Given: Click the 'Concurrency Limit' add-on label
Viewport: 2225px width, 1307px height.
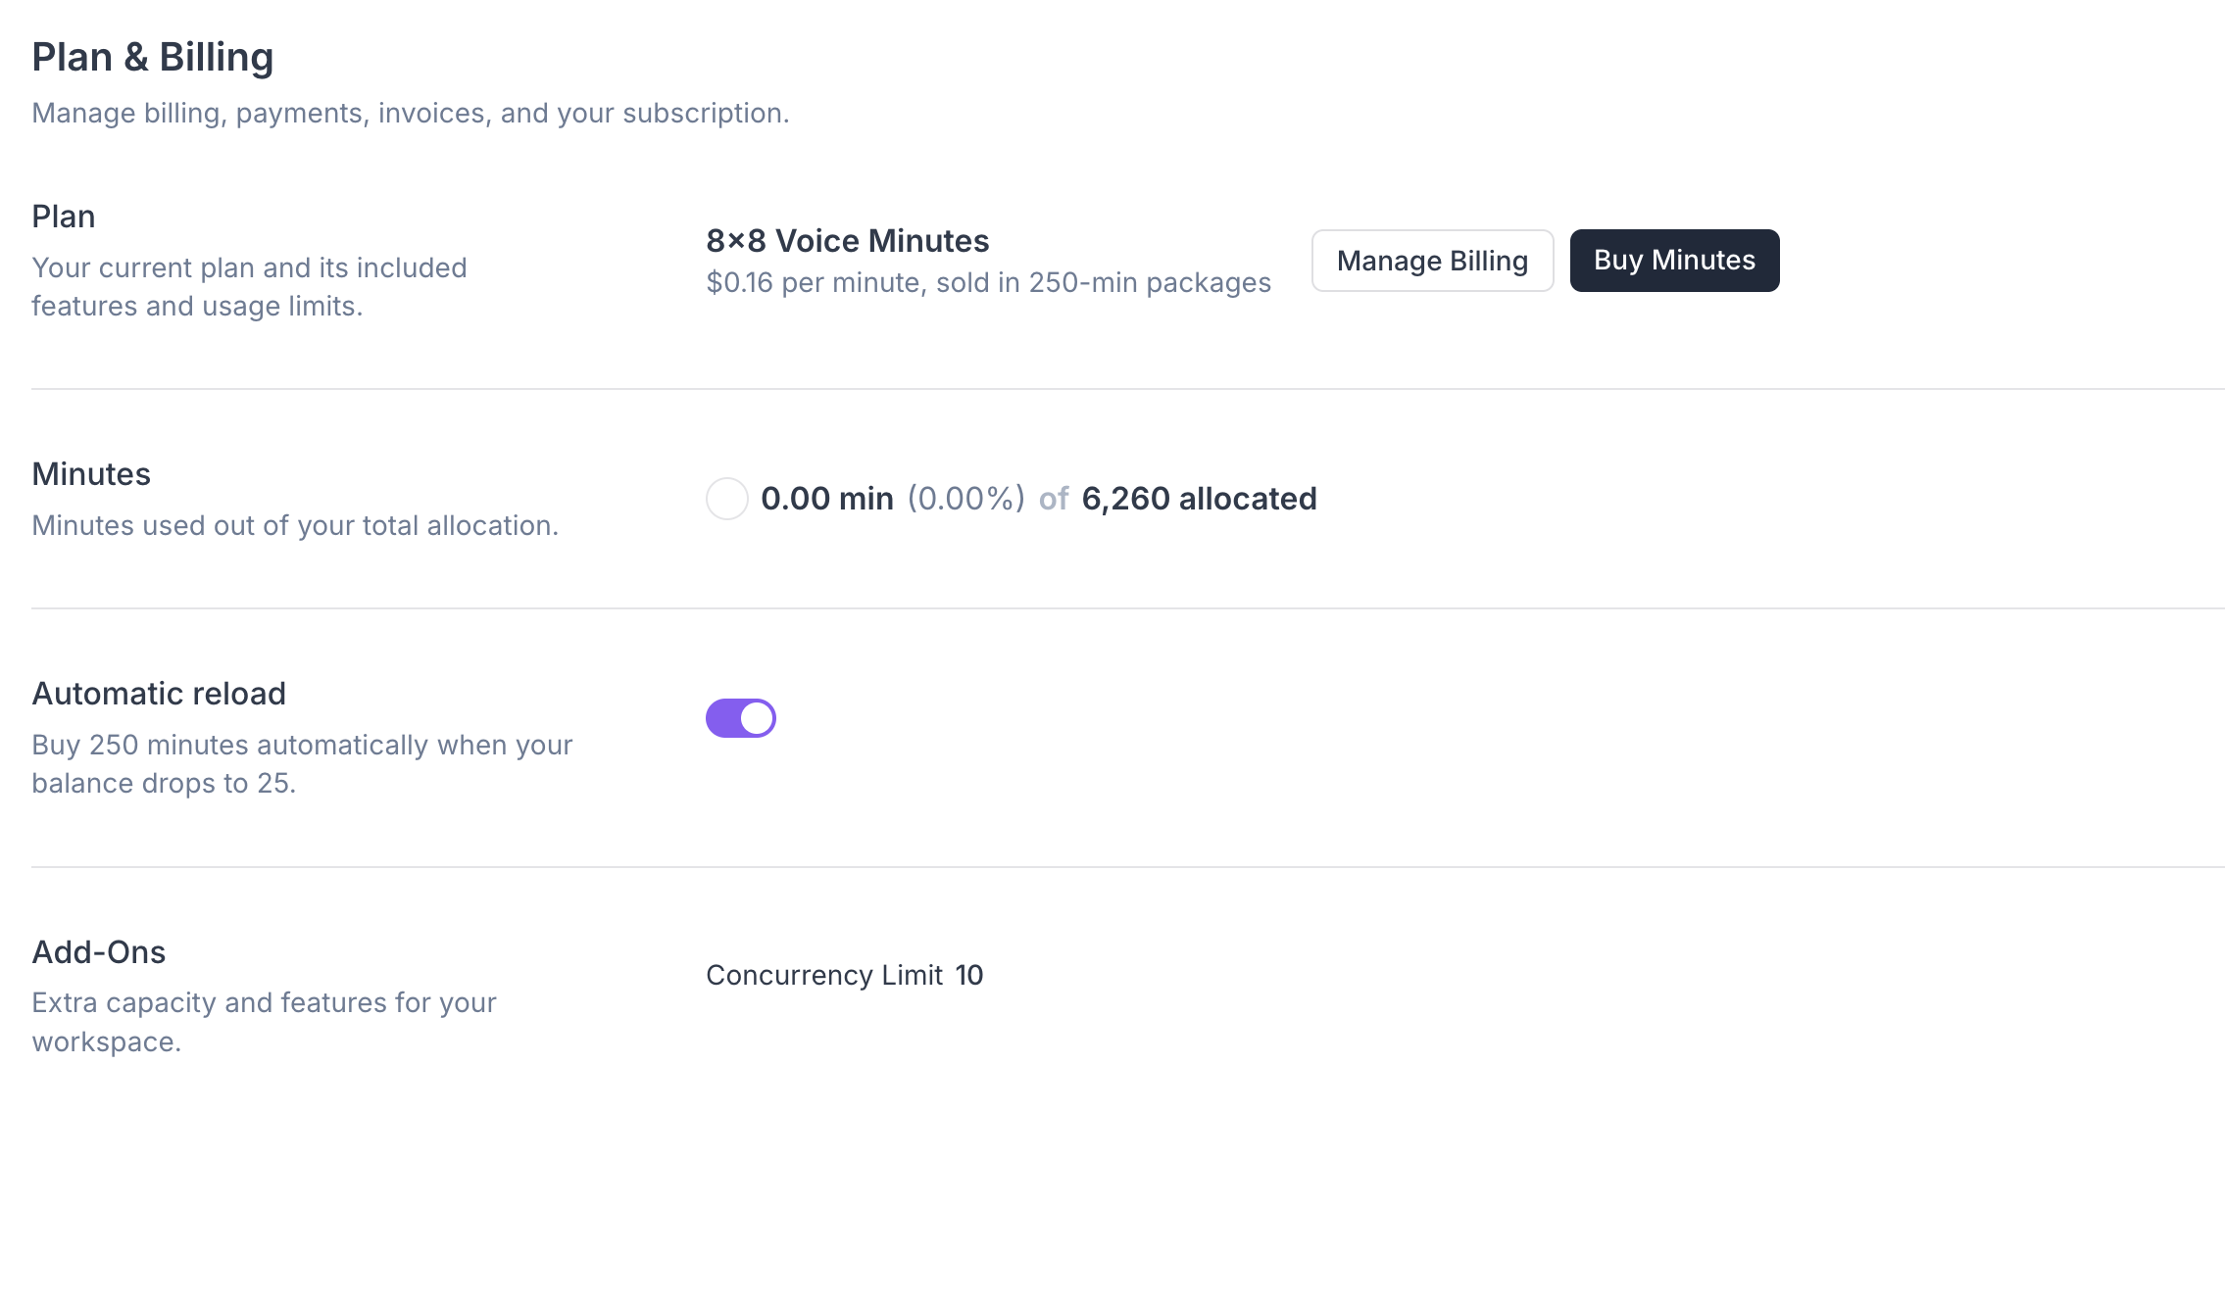Looking at the screenshot, I should [x=824, y=975].
